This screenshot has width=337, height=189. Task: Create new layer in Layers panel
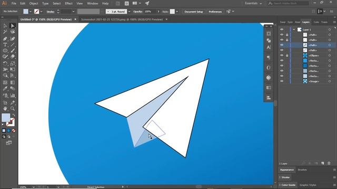323,163
